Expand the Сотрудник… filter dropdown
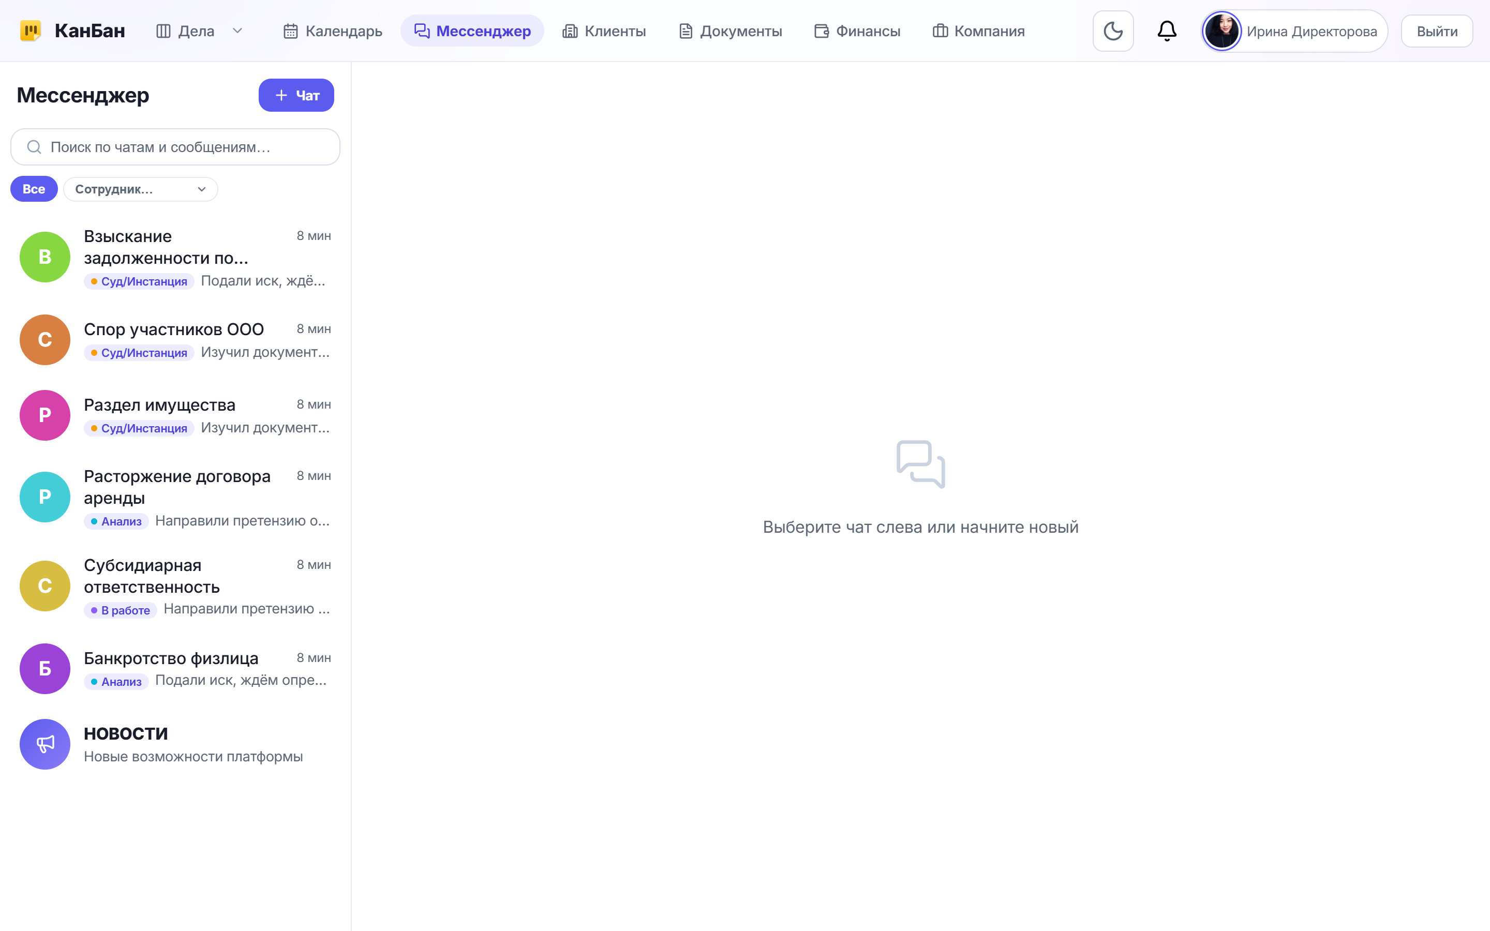Image resolution: width=1490 pixels, height=931 pixels. [x=140, y=189]
